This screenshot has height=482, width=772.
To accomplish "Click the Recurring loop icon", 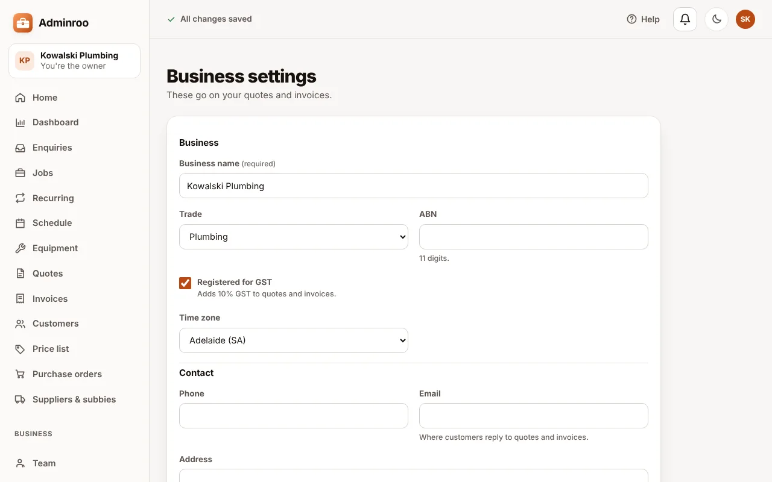I will tap(21, 198).
